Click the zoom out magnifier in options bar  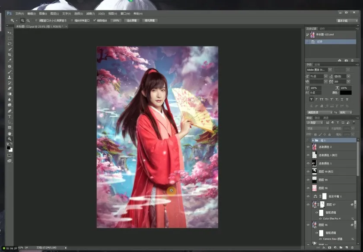(28, 20)
